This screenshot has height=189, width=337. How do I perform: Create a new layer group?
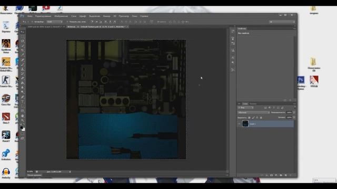click(x=281, y=175)
